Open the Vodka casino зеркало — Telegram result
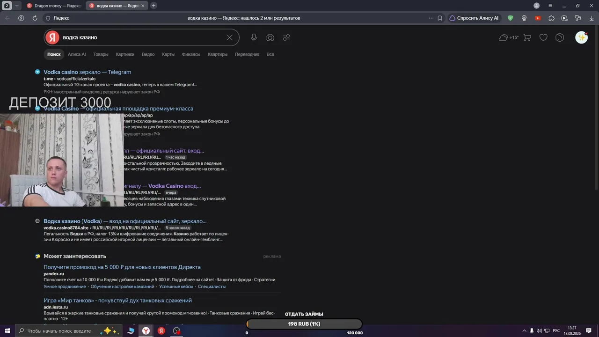Image resolution: width=599 pixels, height=337 pixels. pyautogui.click(x=87, y=72)
